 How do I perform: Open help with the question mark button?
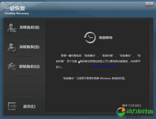(149, 4)
